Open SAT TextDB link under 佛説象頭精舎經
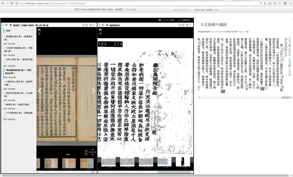293x177 pixels. [x=10, y=78]
